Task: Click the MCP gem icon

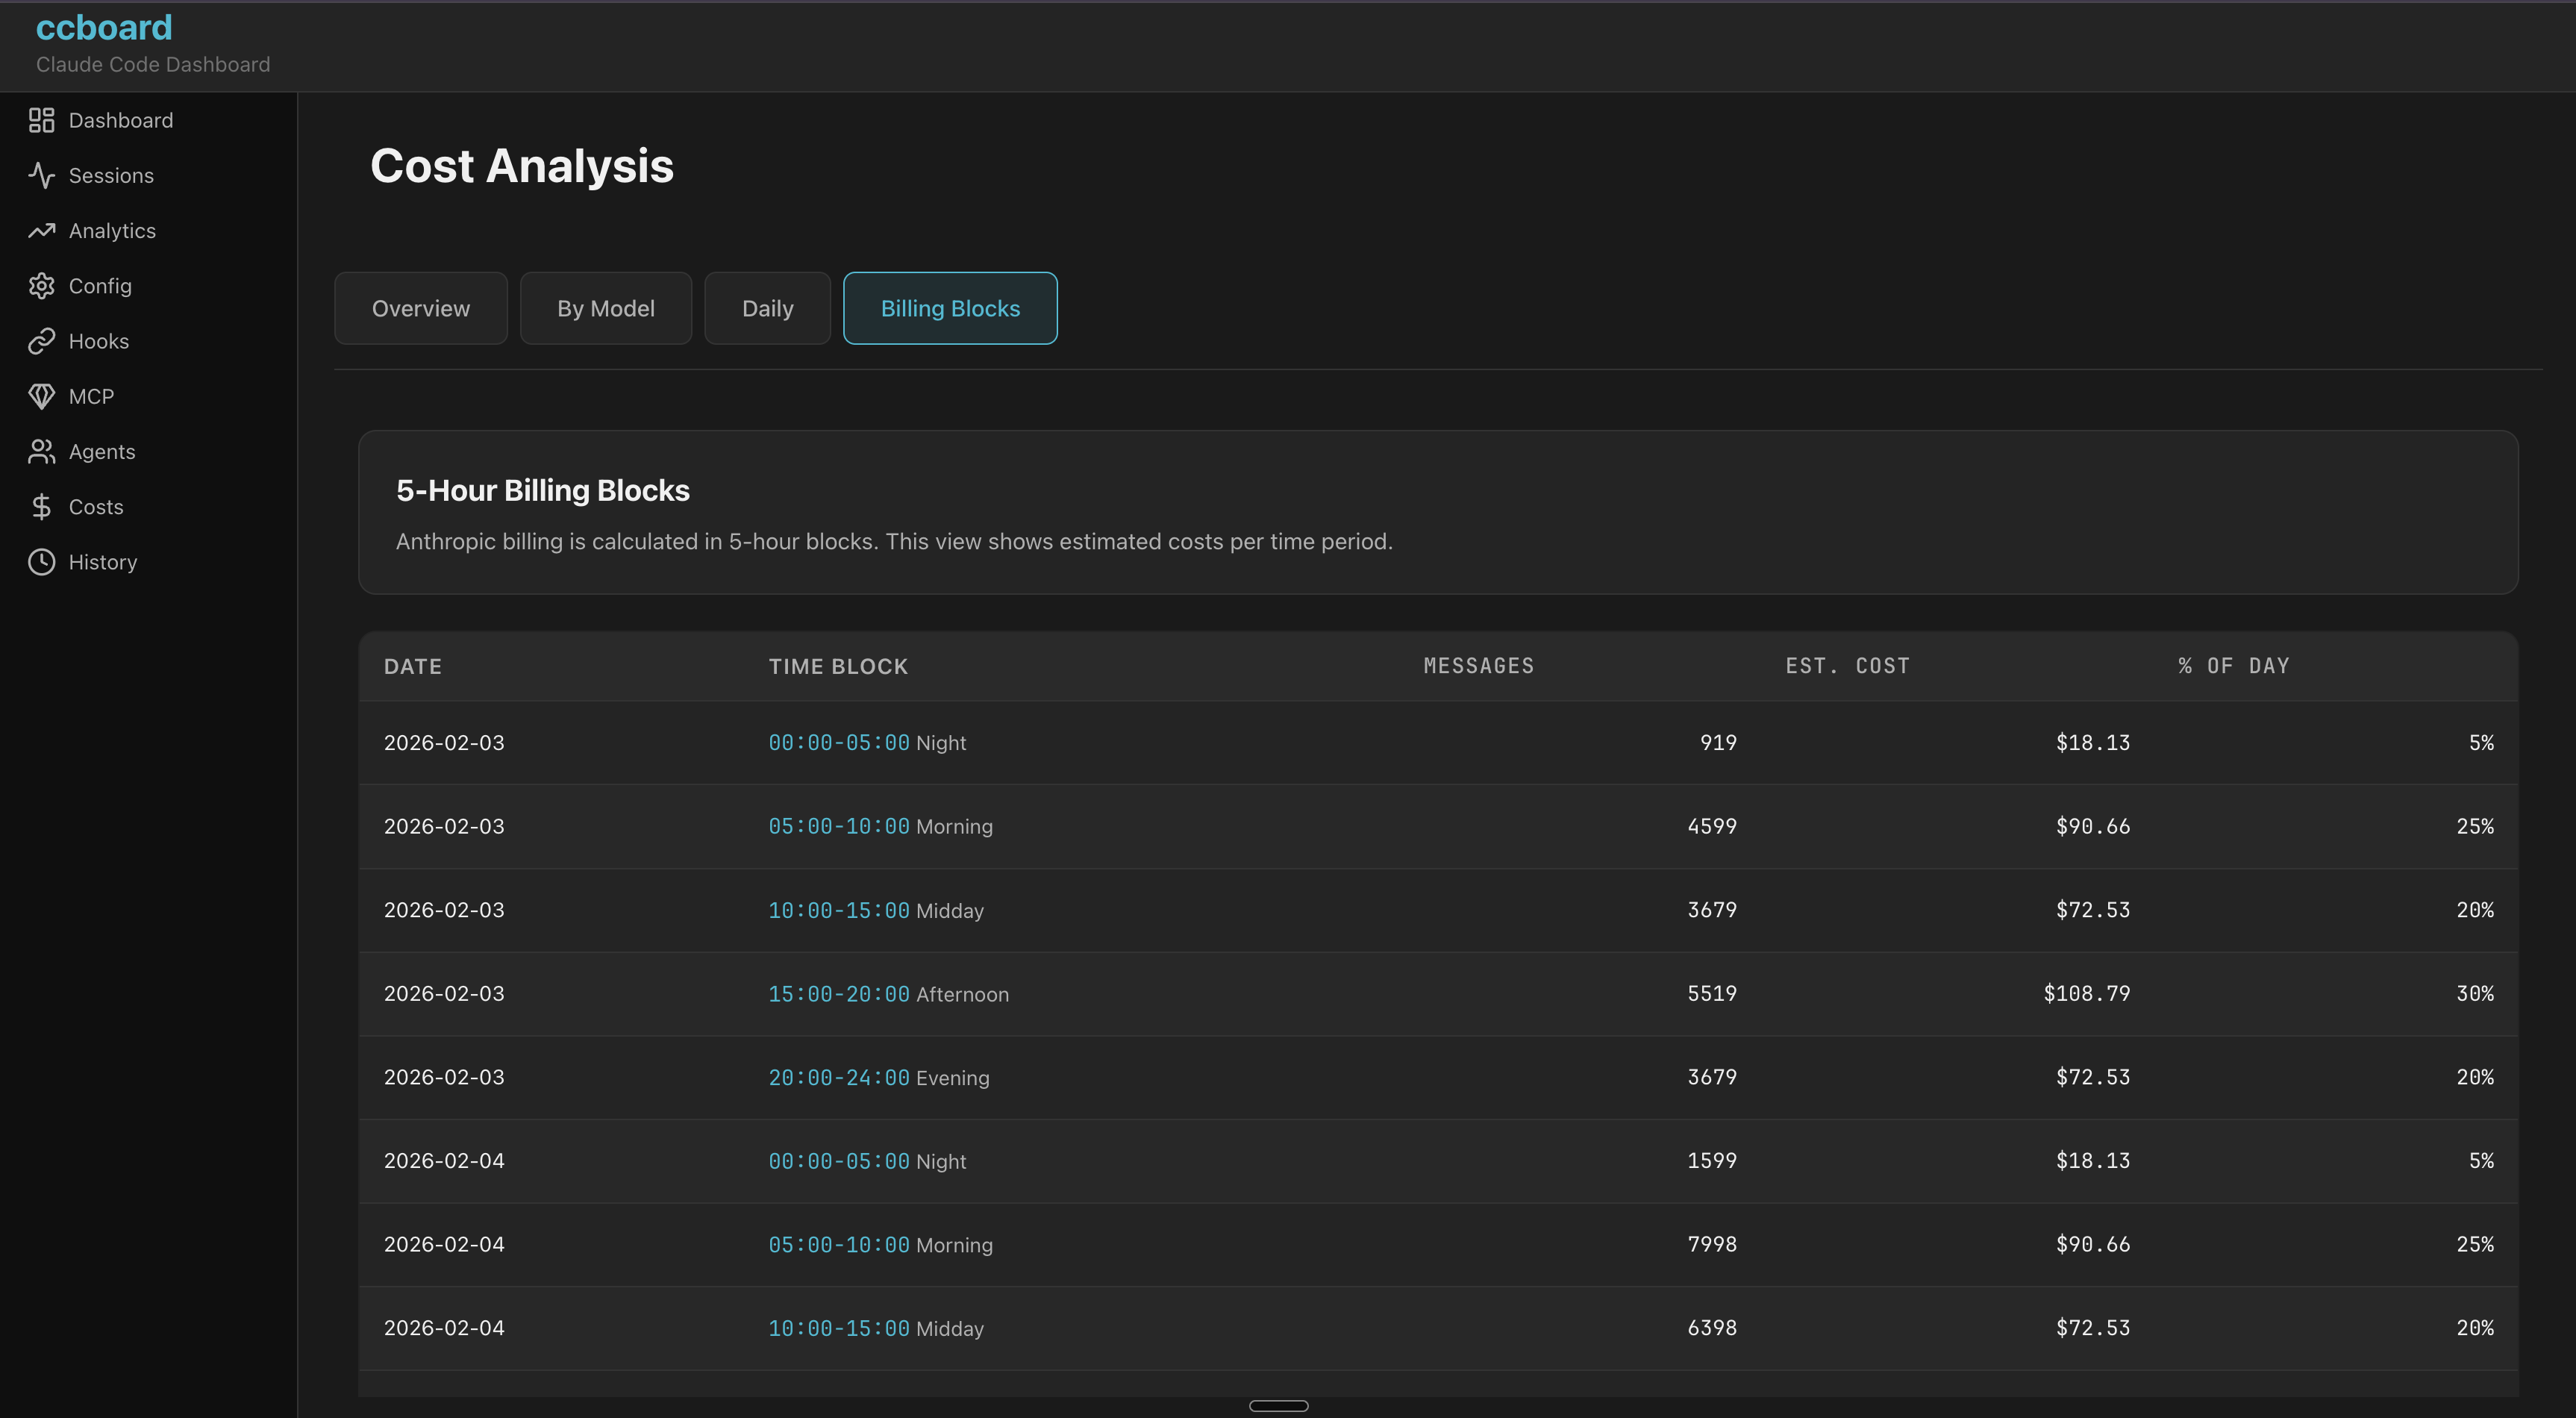Action: pyautogui.click(x=41, y=397)
